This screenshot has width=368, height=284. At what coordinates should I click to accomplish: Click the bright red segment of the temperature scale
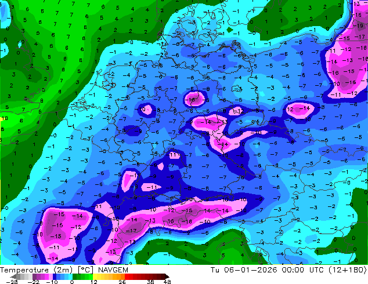pyautogui.click(x=127, y=276)
